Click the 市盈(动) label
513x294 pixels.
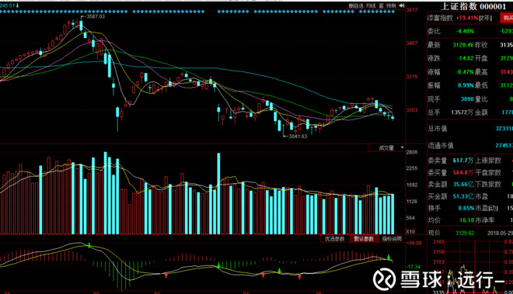(x=487, y=208)
